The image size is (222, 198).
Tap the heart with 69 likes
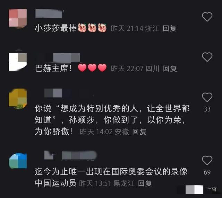pos(207,160)
